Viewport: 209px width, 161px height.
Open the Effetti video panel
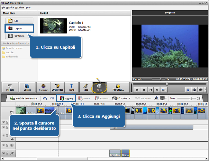pos(57,87)
